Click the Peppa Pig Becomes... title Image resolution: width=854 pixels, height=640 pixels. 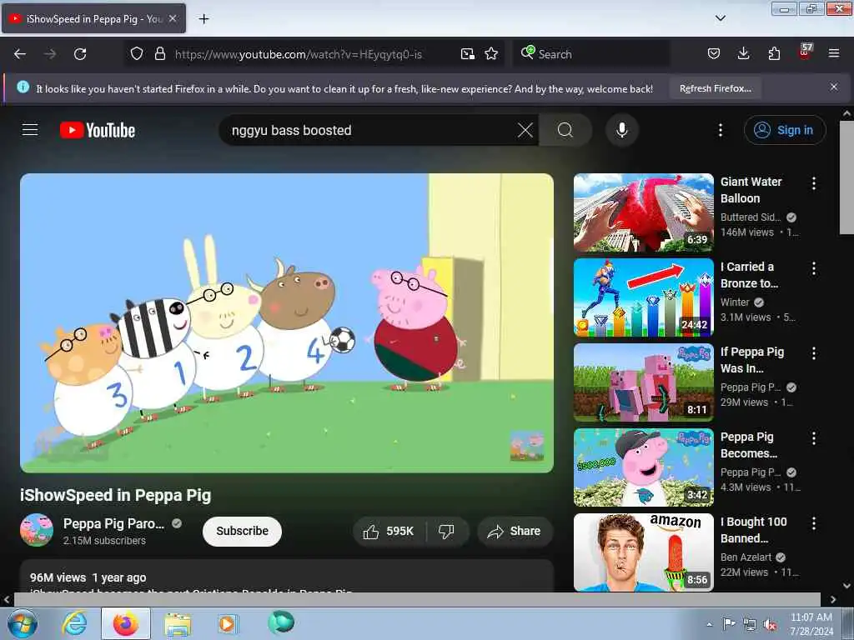click(x=749, y=445)
